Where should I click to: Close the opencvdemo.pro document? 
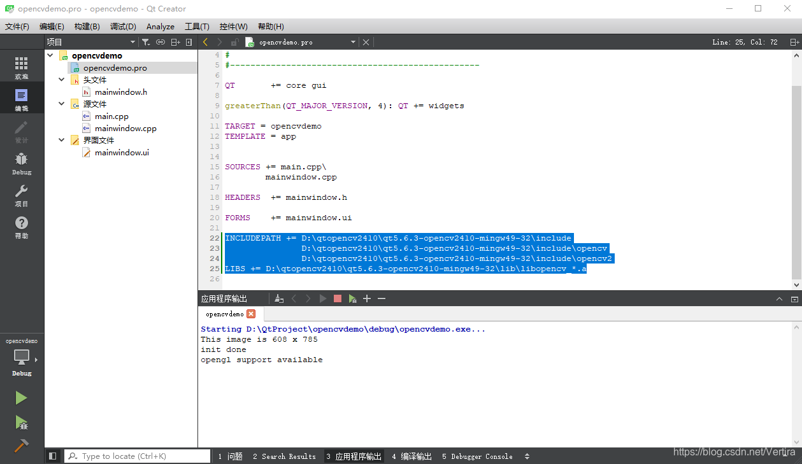tap(366, 42)
